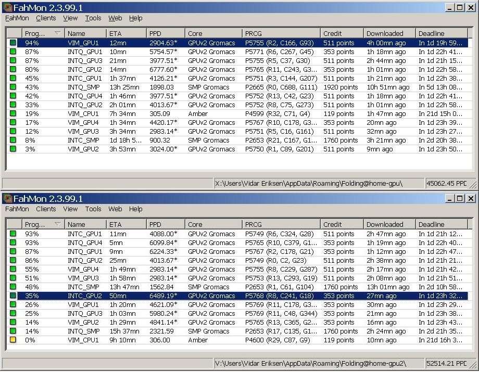The image size is (479, 372).
Task: Sort by PPD column header, top window
Action: click(x=166, y=33)
